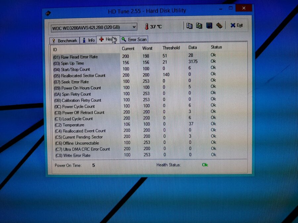Click the Threshold value 51

pyautogui.click(x=165, y=56)
